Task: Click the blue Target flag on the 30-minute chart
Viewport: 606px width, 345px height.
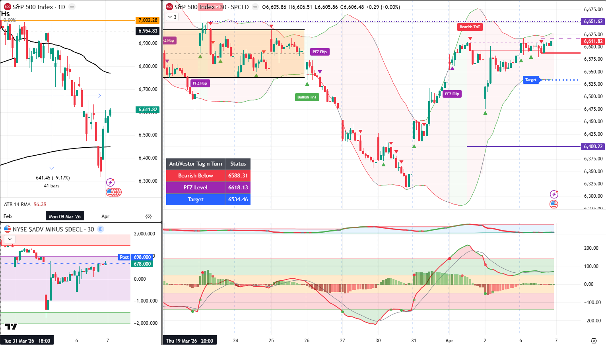Action: coord(531,80)
